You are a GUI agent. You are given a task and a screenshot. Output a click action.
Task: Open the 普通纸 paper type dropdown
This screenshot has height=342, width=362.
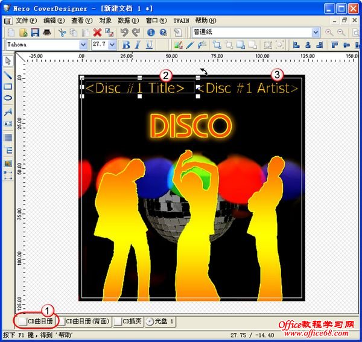coord(316,33)
